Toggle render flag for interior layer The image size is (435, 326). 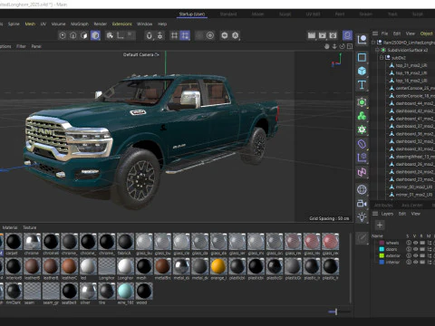[422, 262]
